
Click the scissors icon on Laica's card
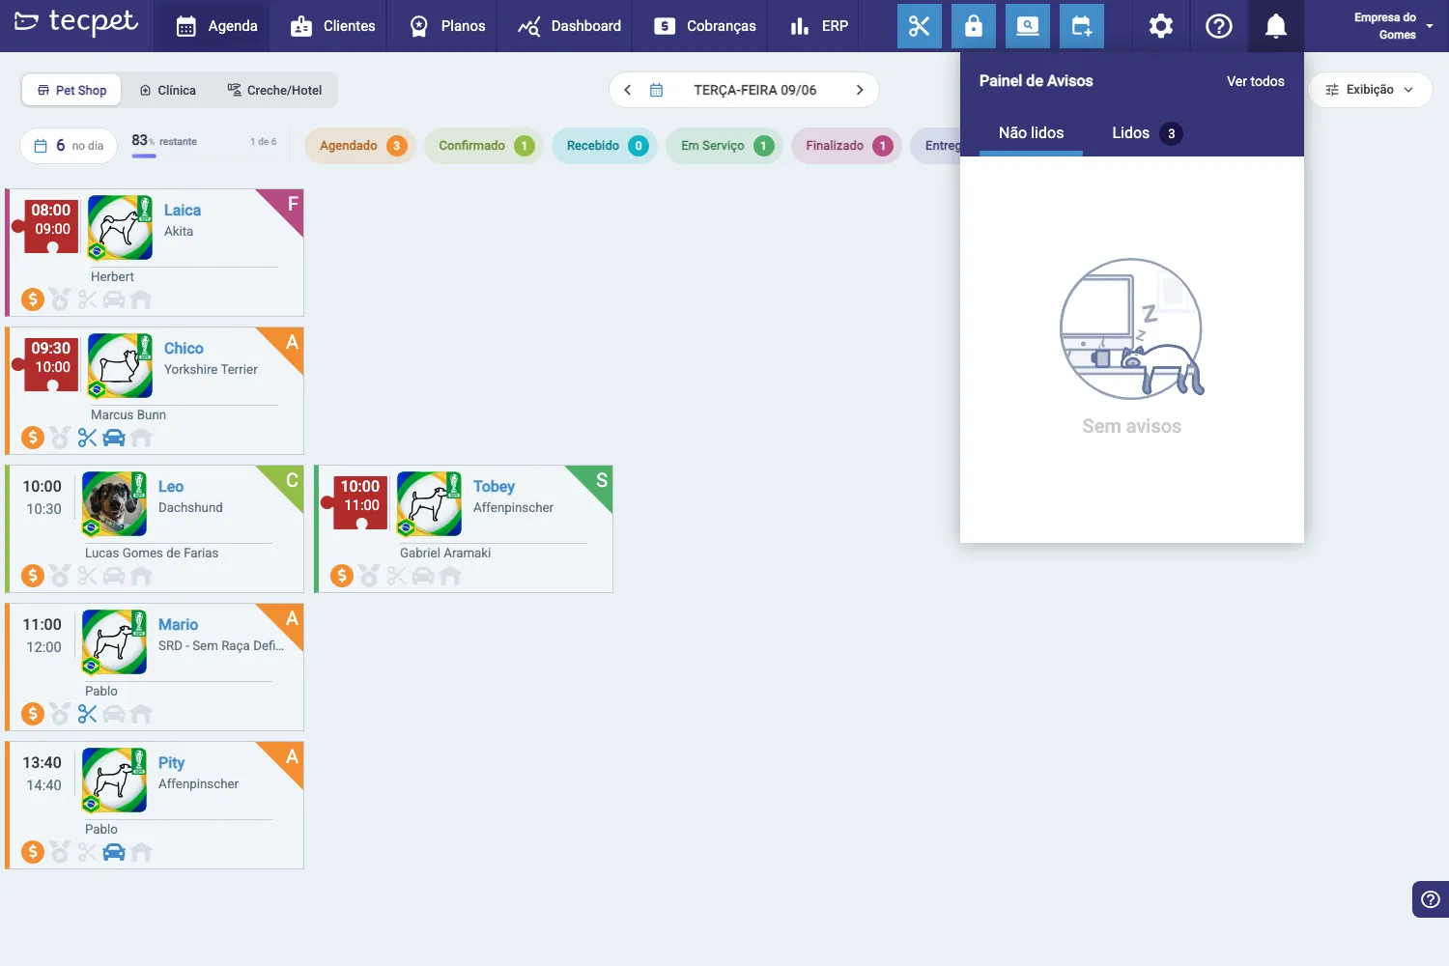point(87,299)
